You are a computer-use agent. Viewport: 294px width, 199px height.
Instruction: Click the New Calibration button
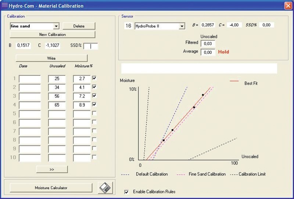pyautogui.click(x=52, y=34)
